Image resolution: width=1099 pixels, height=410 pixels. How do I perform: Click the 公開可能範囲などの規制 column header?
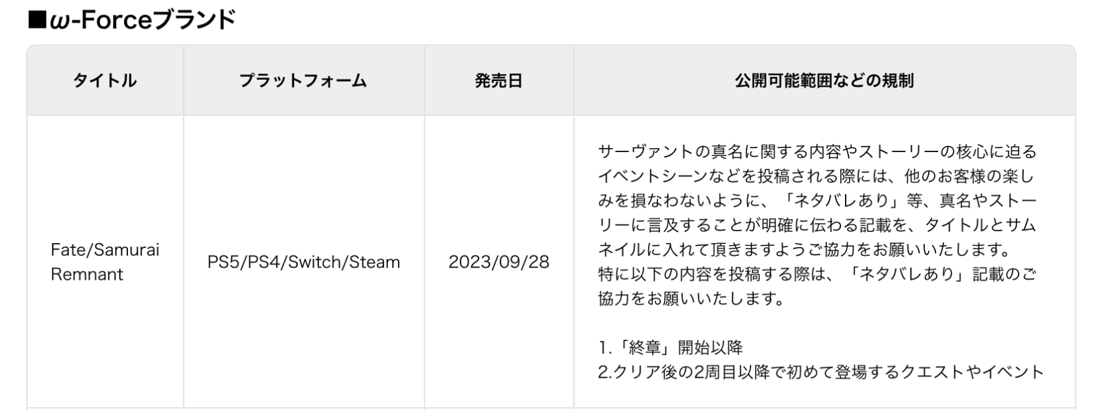click(x=824, y=81)
